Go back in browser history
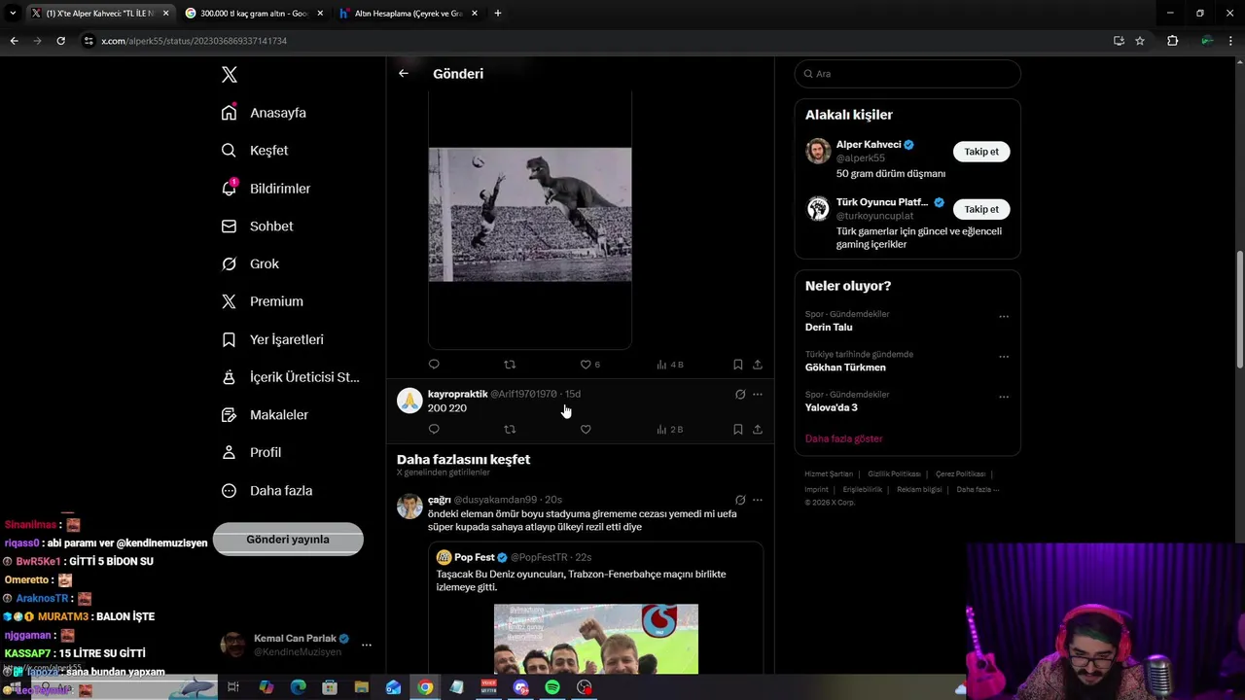This screenshot has height=700, width=1245. (14, 41)
